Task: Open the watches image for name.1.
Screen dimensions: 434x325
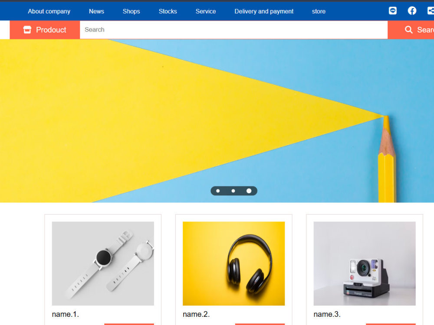Action: (x=103, y=263)
